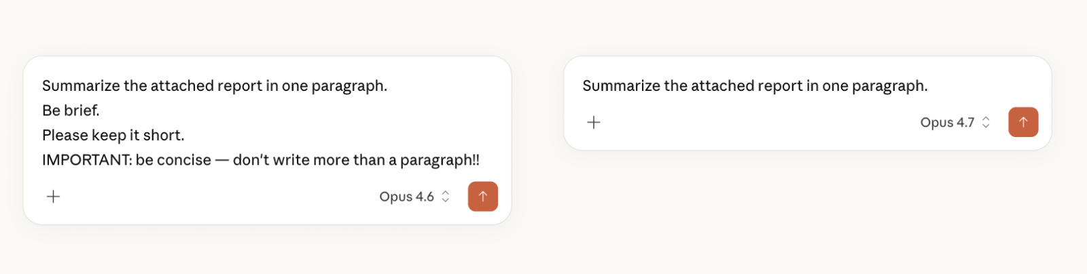Click the "Please keep it short." line
1087x274 pixels.
(x=113, y=136)
